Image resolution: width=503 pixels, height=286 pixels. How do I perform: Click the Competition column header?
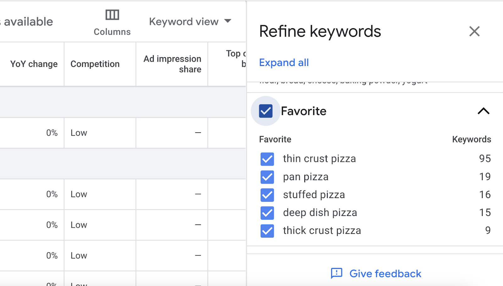click(95, 64)
